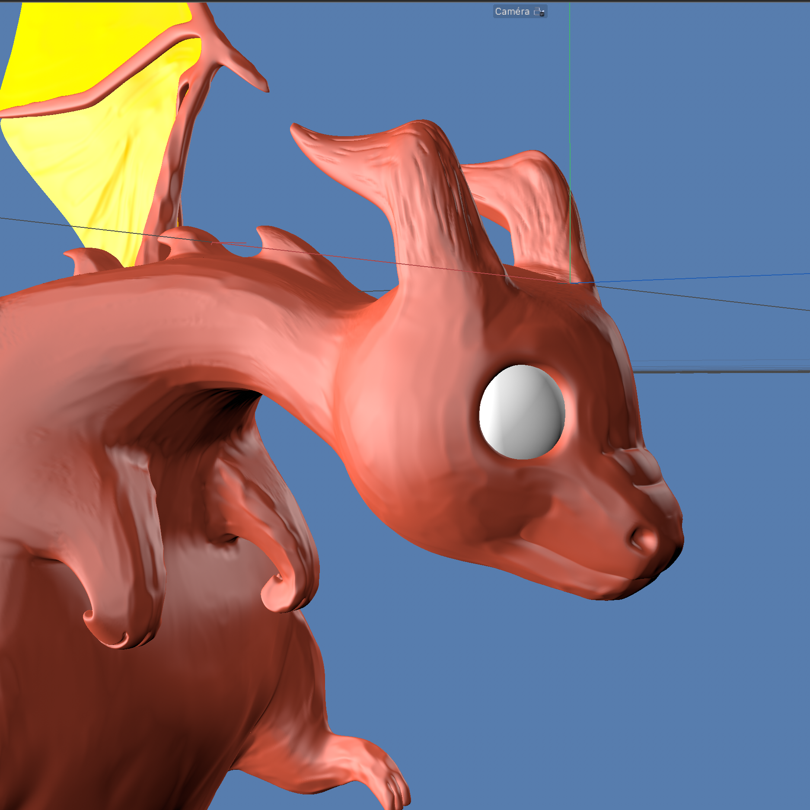This screenshot has height=810, width=810.
Task: Click the pointed wing claw tip
Action: 263,86
